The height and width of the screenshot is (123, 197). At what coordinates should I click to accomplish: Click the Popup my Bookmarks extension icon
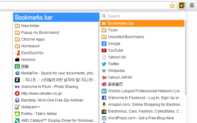(182, 6)
